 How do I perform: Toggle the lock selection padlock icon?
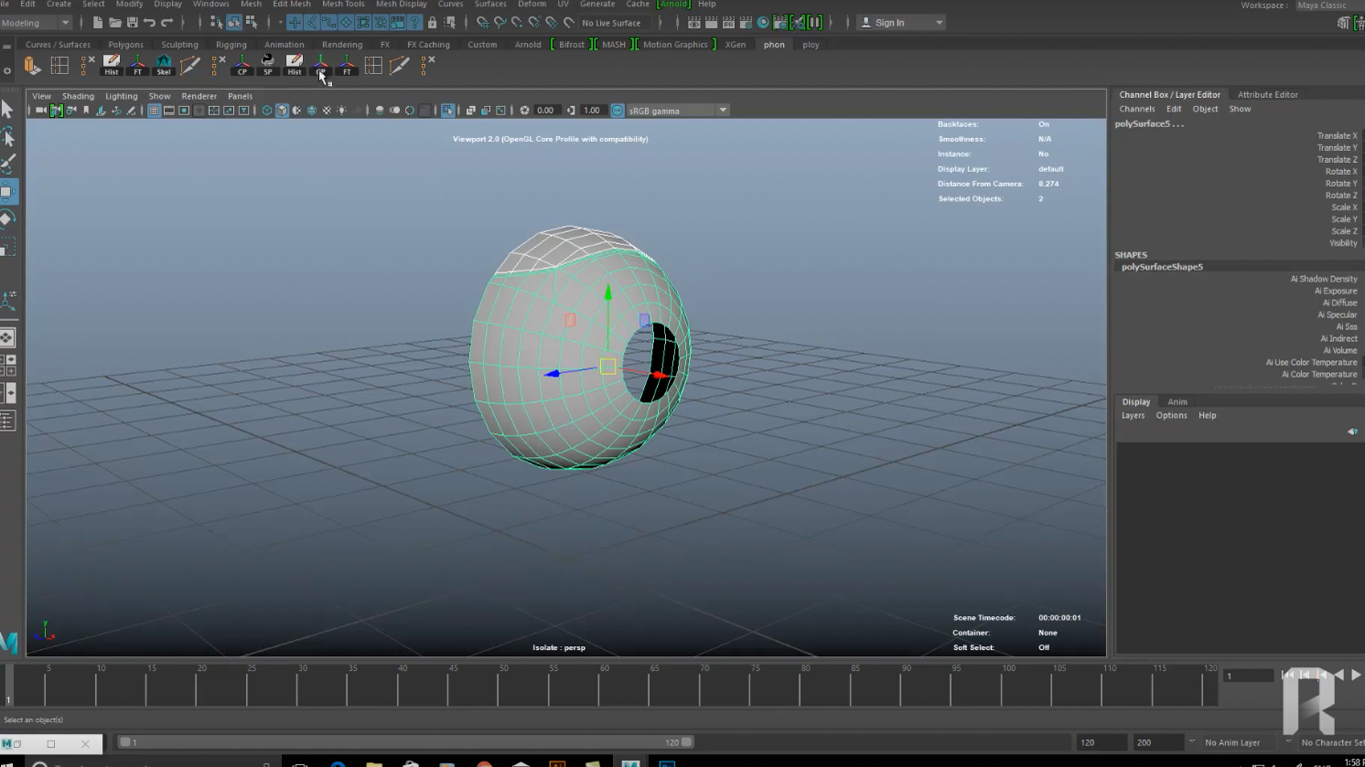(432, 22)
